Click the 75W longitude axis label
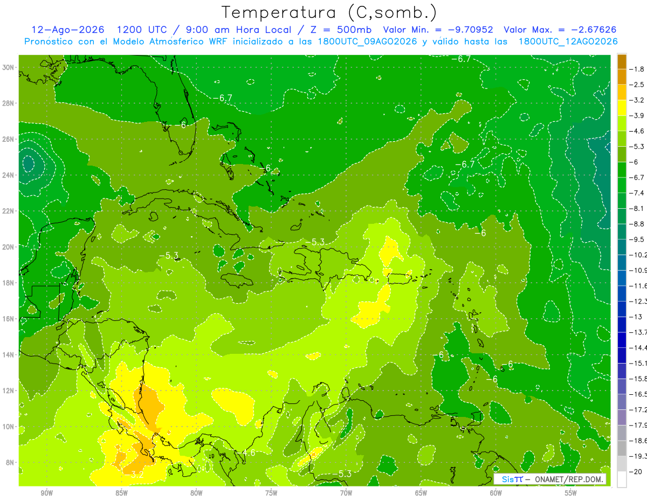The height and width of the screenshot is (500, 647). pyautogui.click(x=271, y=493)
